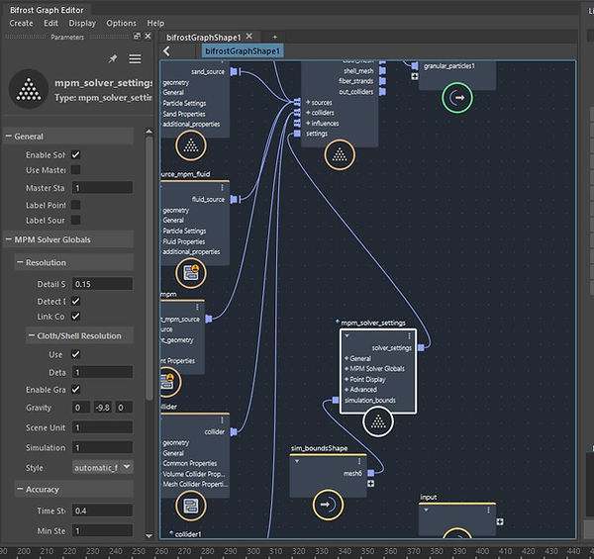The width and height of the screenshot is (594, 559).
Task: Click the sim_boundsShape node's input arrow icon
Action: [x=328, y=505]
